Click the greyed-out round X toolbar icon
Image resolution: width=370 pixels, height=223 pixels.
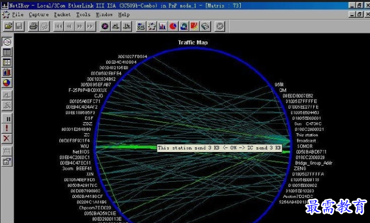click(220, 26)
